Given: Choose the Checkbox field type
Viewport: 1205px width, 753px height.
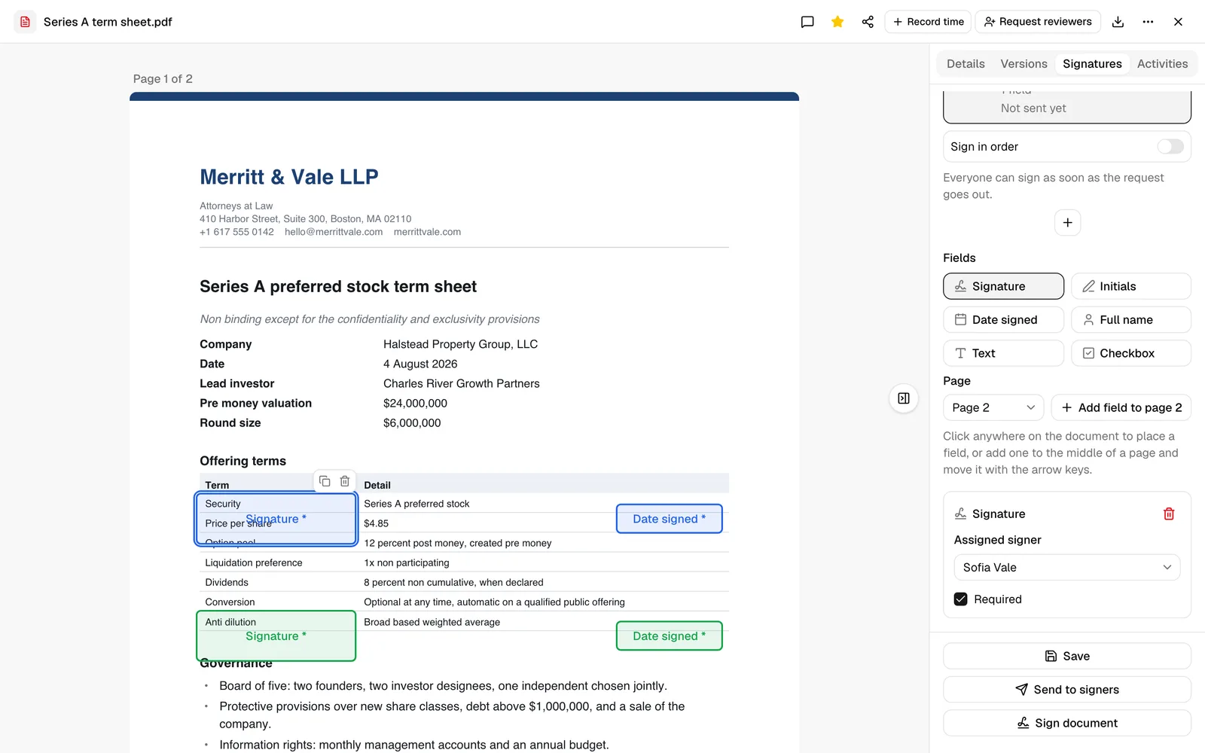Looking at the screenshot, I should pos(1130,353).
